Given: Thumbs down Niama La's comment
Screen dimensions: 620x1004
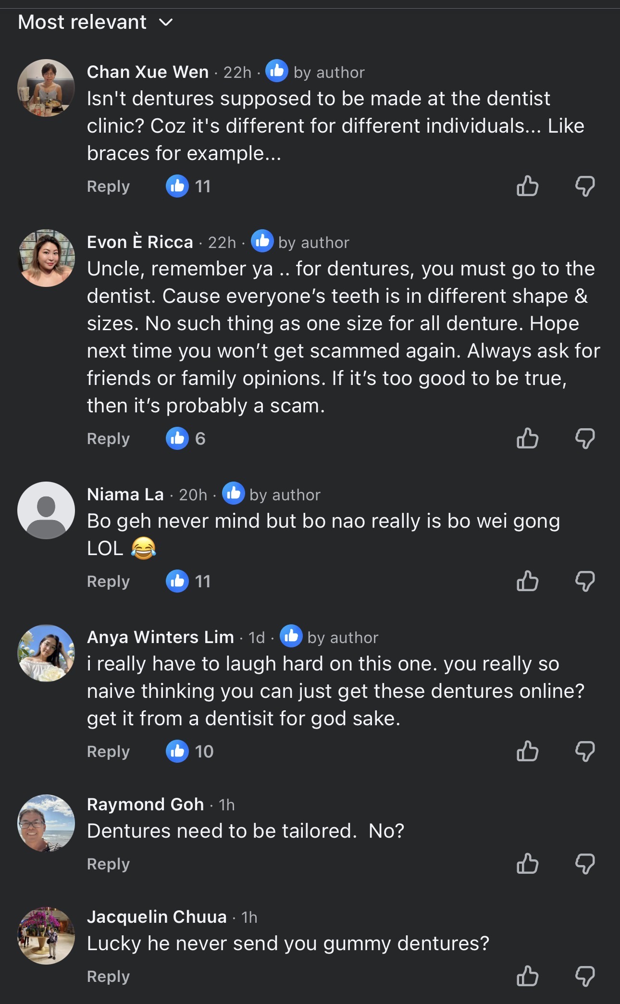Looking at the screenshot, I should 585,581.
